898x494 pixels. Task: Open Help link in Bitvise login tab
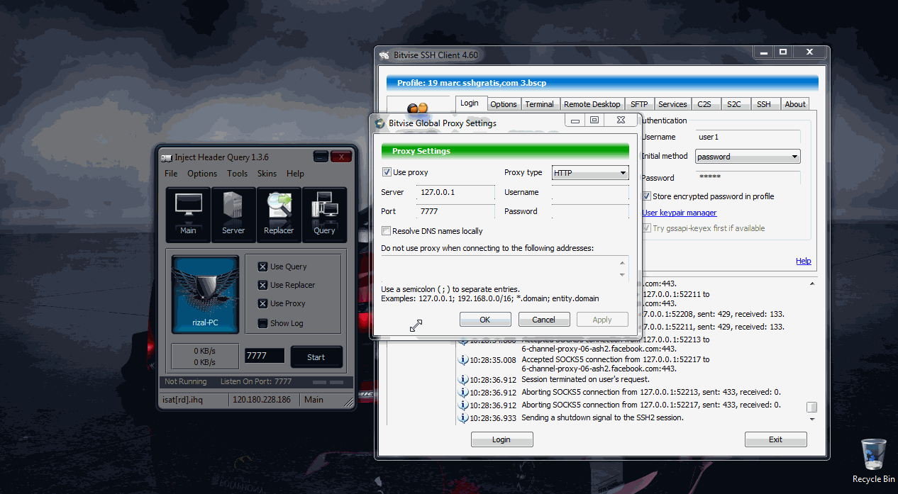803,261
